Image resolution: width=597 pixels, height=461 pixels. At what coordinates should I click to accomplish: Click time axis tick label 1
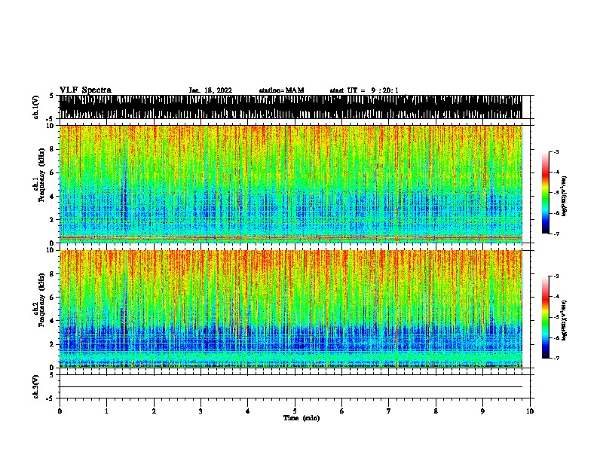point(106,411)
